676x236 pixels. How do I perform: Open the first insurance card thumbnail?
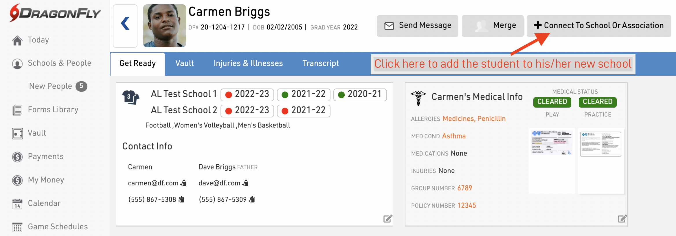pos(552,142)
